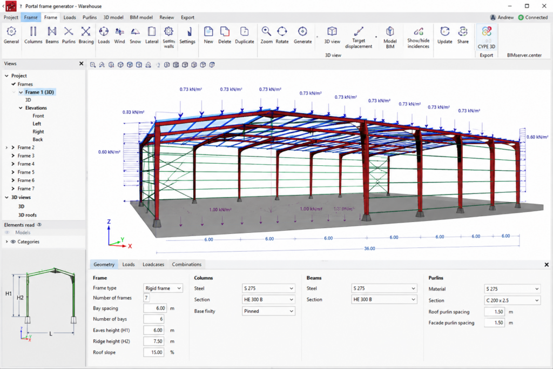The height and width of the screenshot is (369, 553).
Task: Open General settings in the ribbon
Action: point(11,35)
